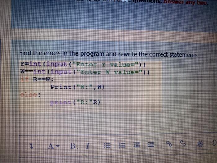Viewport: 217px width, 163px height.
Task: Open the font style A dropdown
Action: point(54,146)
